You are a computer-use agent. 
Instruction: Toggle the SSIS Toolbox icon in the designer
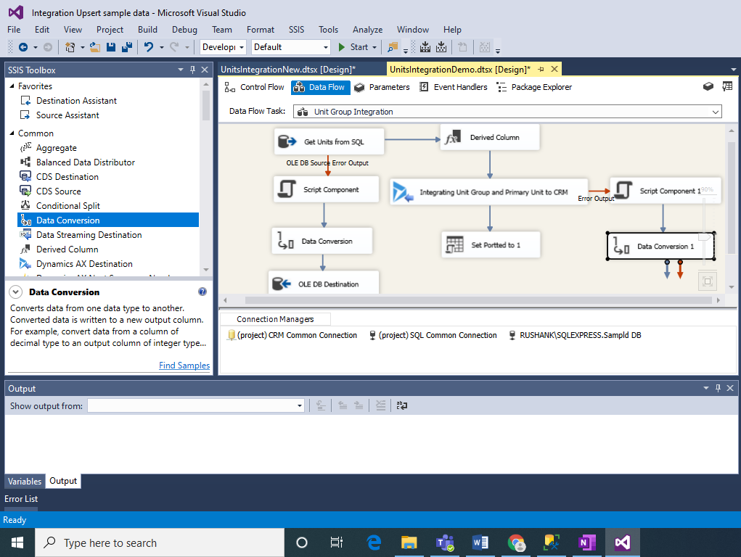click(x=727, y=87)
